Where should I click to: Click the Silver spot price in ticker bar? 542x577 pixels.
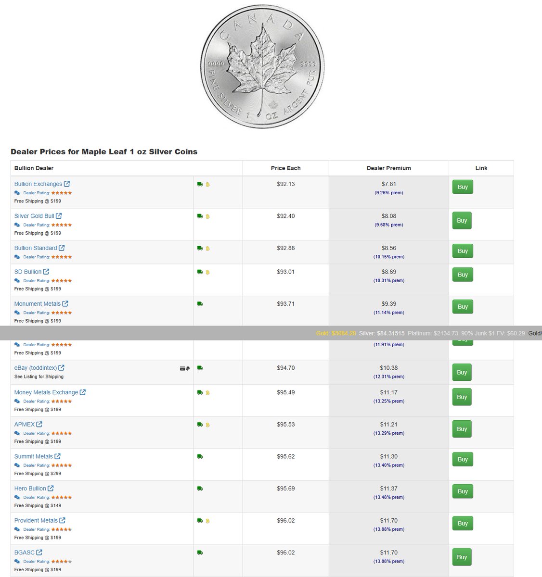(x=382, y=333)
